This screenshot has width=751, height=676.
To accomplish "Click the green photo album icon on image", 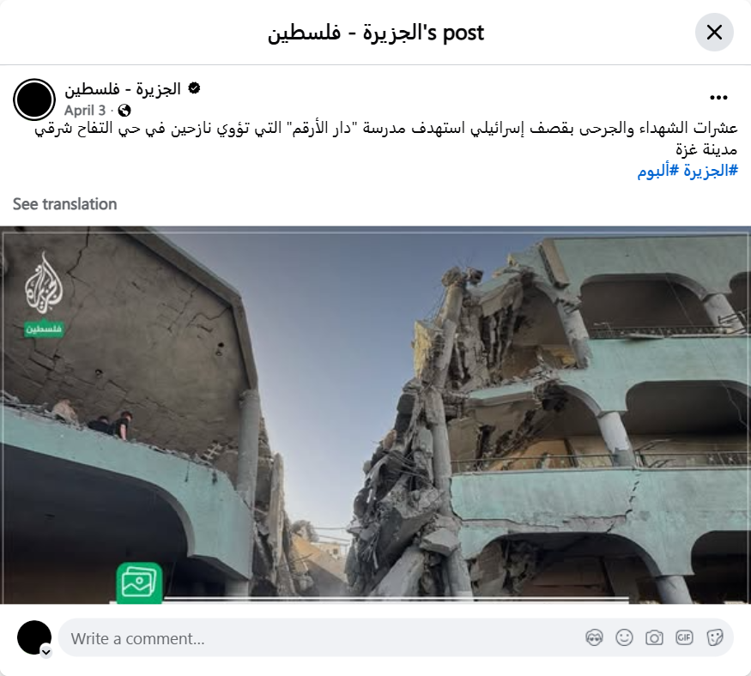I will point(139,582).
